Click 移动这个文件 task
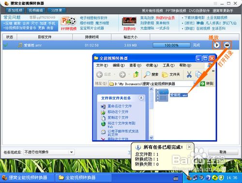 [x=118, y=112]
